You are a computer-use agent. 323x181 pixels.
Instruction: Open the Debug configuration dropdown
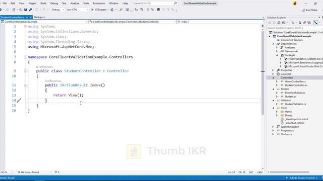[x=58, y=10]
